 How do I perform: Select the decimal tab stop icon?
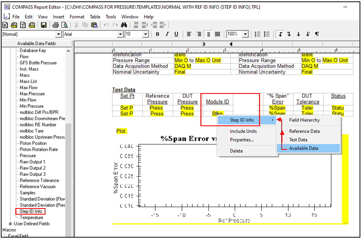click(x=308, y=34)
